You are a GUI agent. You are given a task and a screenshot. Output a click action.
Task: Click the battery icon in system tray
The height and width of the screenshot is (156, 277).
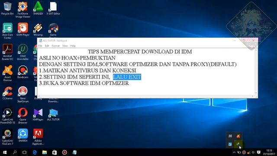(239, 152)
